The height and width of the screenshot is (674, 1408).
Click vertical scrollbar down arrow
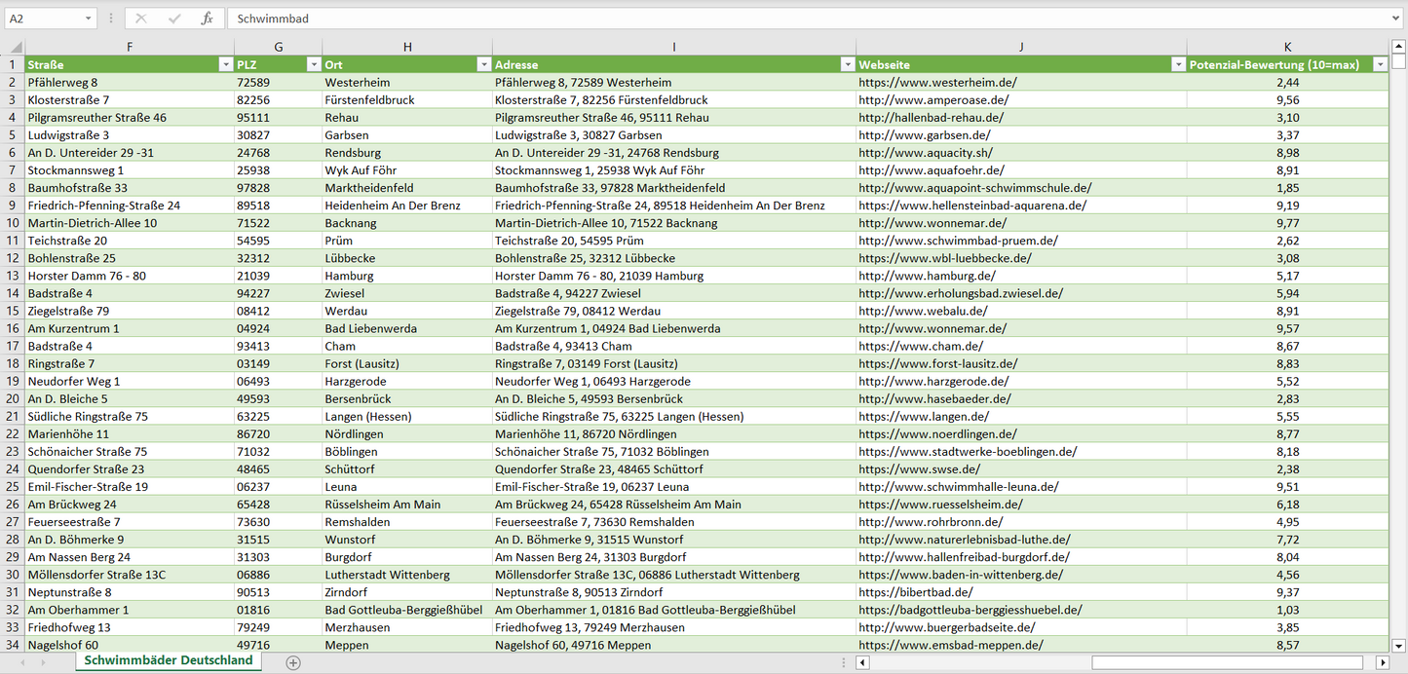click(x=1399, y=644)
